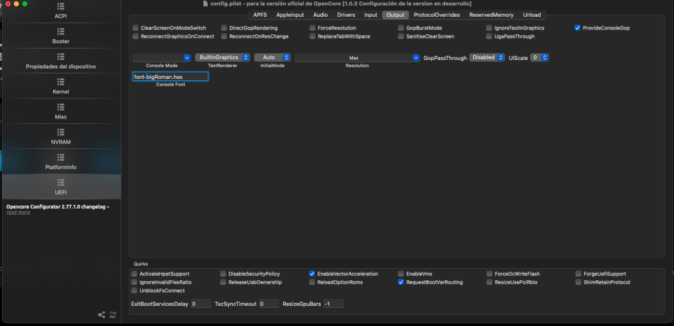Select Propiedades del dispositivo sidebar icon

coord(61,57)
